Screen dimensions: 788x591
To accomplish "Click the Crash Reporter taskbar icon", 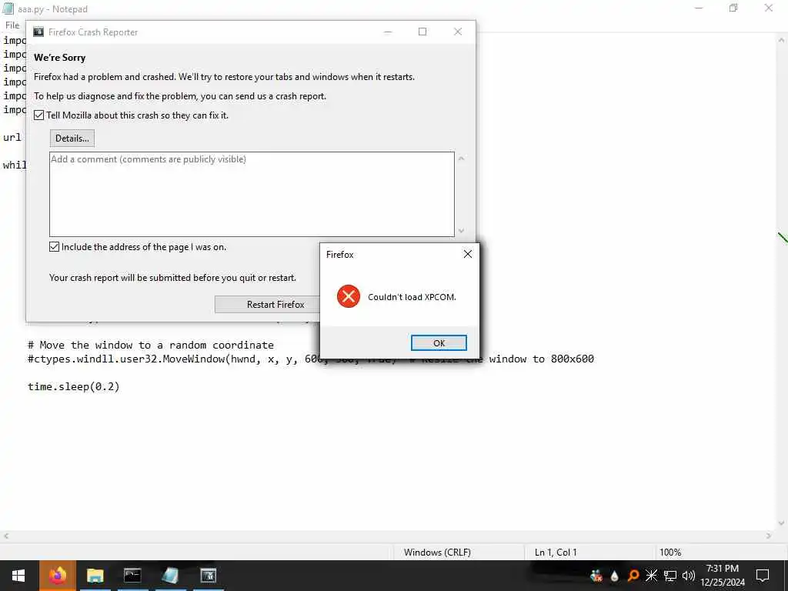I will pos(208,576).
